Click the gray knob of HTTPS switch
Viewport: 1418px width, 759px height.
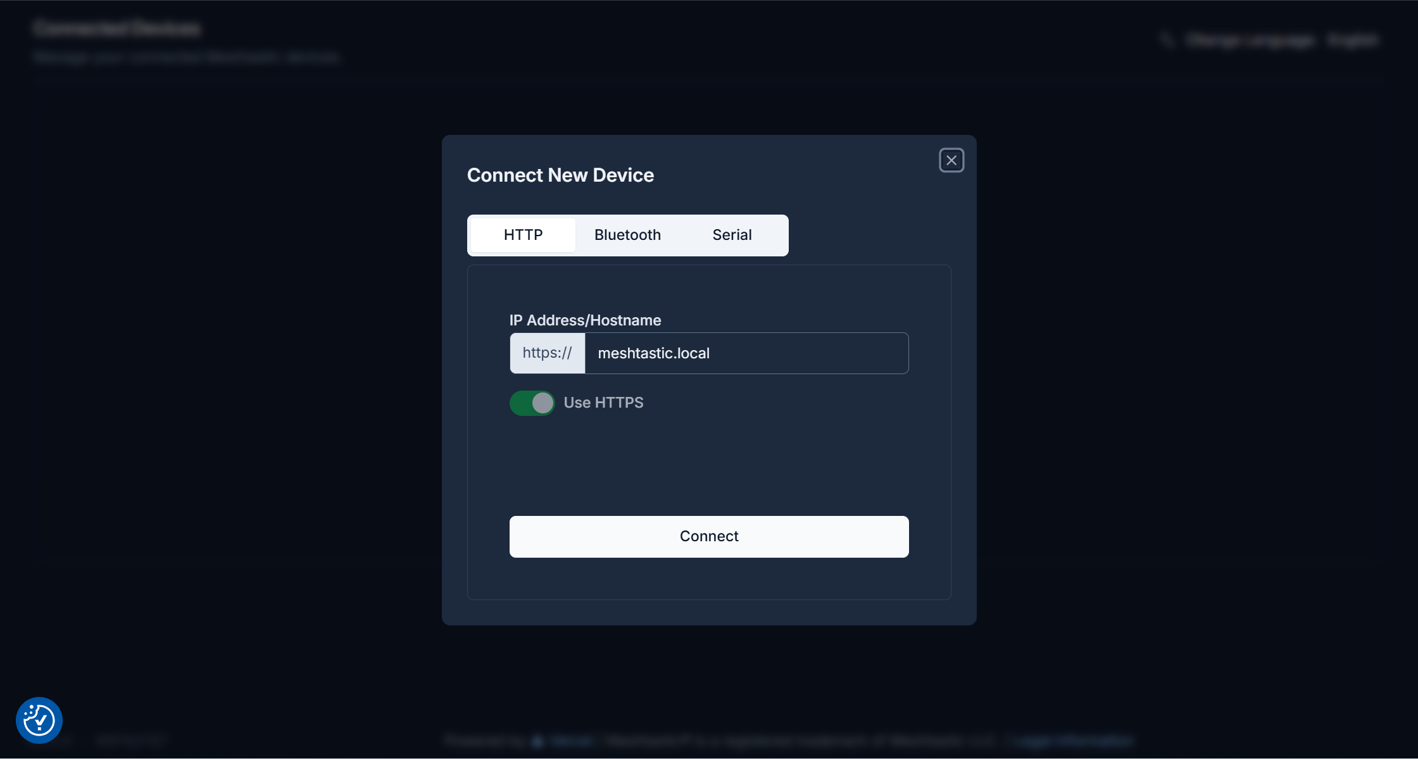point(543,403)
